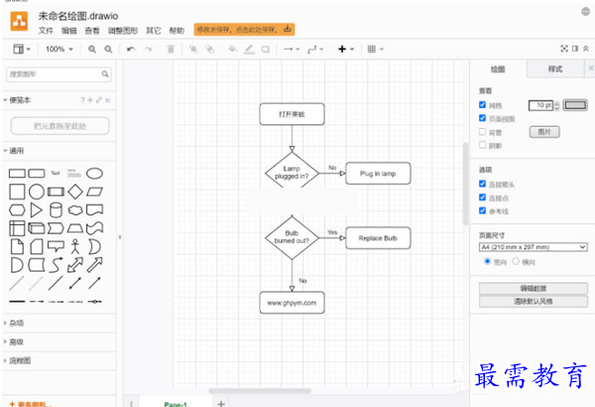Close the scratchpad with x icon
The height and width of the screenshot is (407, 595).
click(108, 100)
